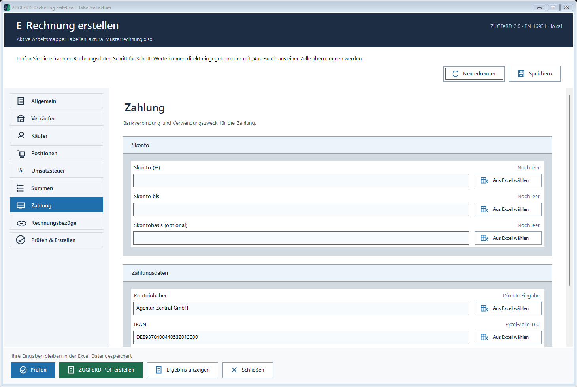Click the house icon next to Verkäufer

(x=21, y=118)
